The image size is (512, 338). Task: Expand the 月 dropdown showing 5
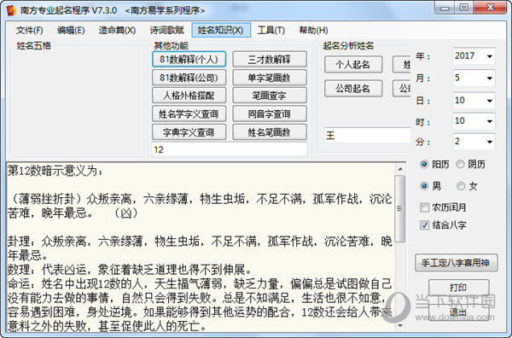click(490, 78)
